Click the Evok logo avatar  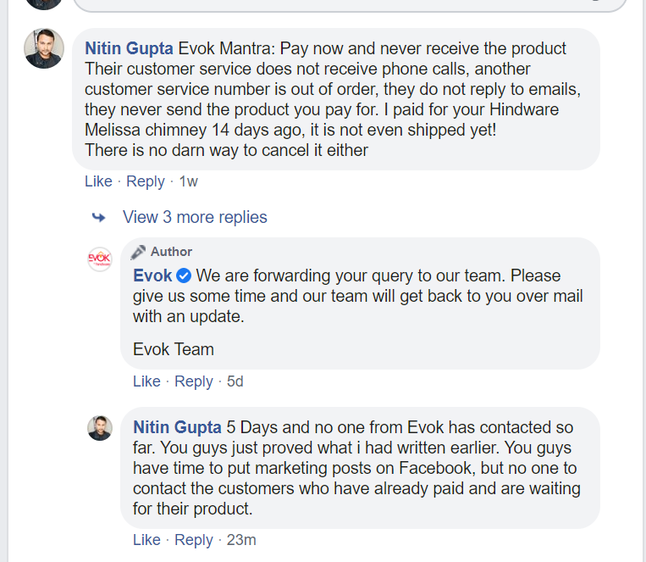(x=100, y=259)
